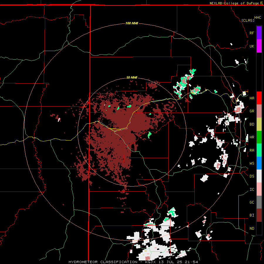Viewport: 264px width, 264px height.
Task: Click the IC legend label
Action: 252,189
